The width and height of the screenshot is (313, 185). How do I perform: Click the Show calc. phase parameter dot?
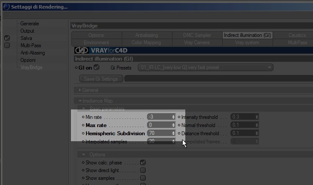coord(83,163)
